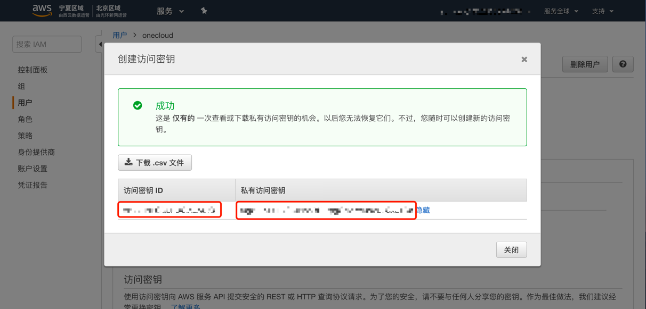Click 隐藏 to hide the secret key
This screenshot has height=309, width=646.
pyautogui.click(x=423, y=210)
